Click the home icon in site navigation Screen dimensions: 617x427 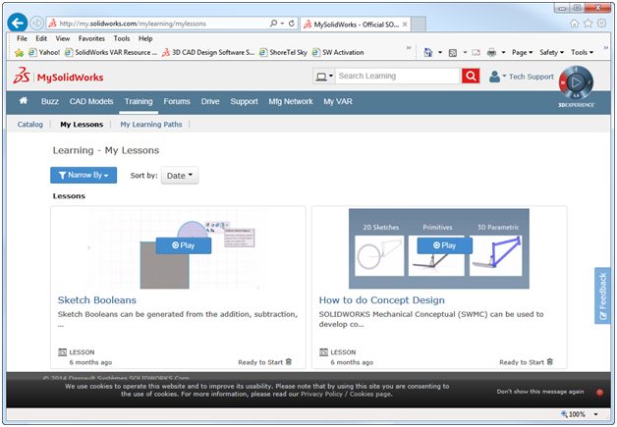coord(24,101)
